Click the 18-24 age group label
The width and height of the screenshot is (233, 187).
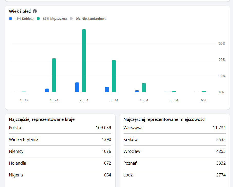(54, 100)
